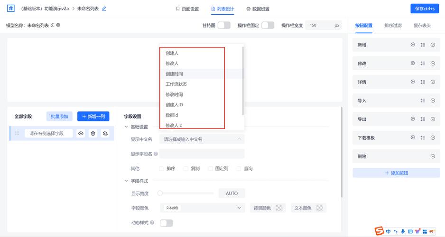Viewport: 445px width, 237px height.
Task: Toggle the 甘特图 switch
Action: click(x=224, y=25)
